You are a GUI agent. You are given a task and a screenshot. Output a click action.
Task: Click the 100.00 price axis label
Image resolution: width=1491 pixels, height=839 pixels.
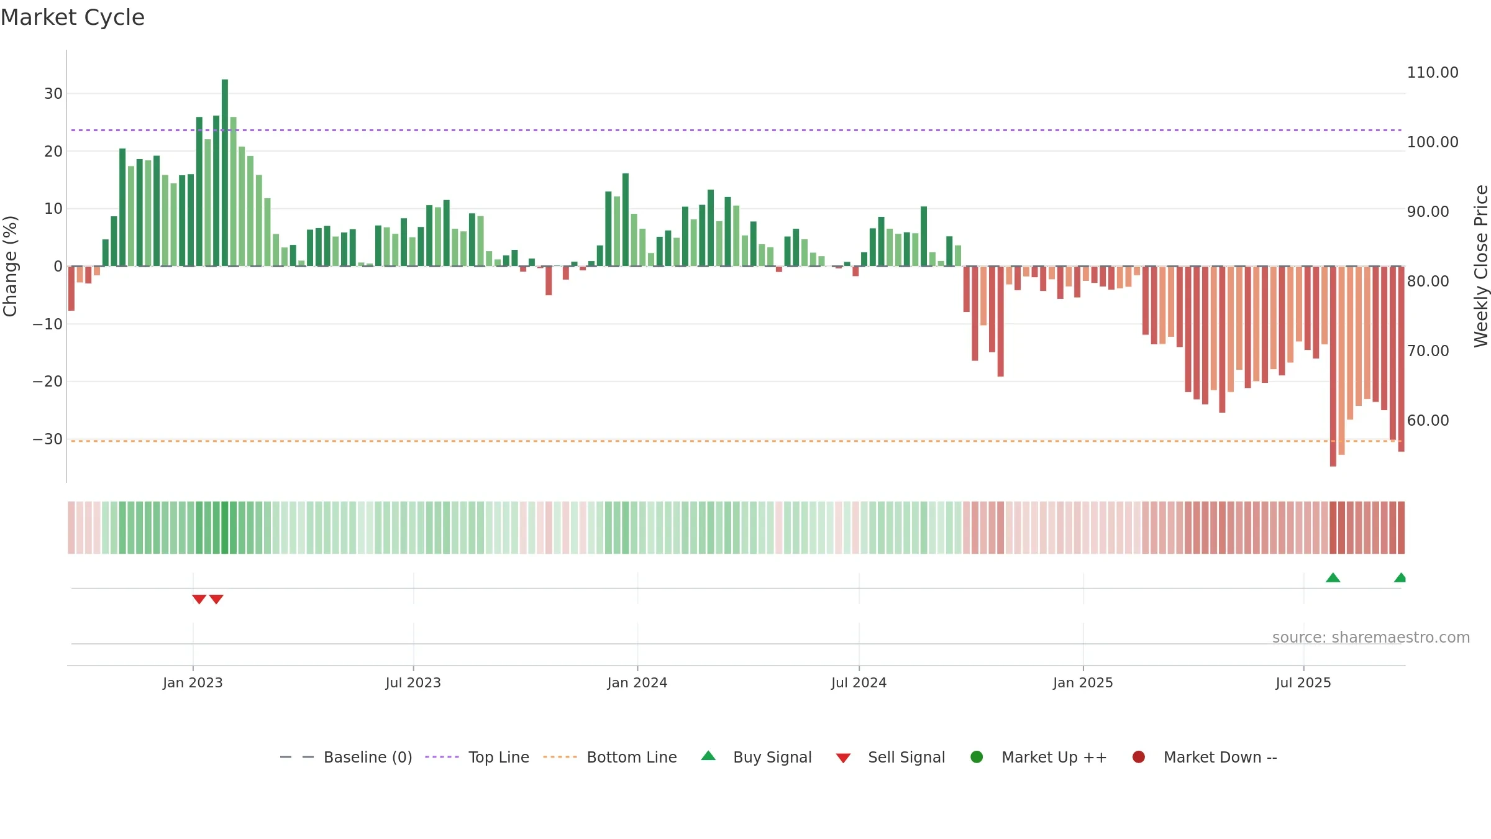1433,142
